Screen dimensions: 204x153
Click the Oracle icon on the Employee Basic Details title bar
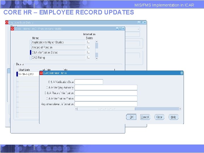click(x=7, y=22)
